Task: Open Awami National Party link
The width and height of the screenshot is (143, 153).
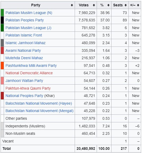Action: [x=23, y=50]
